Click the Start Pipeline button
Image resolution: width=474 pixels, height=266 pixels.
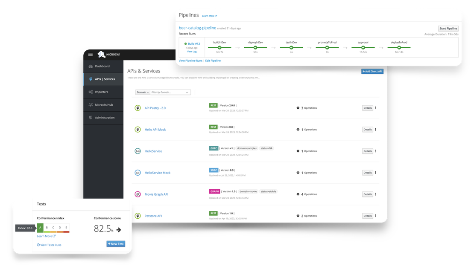tap(448, 28)
